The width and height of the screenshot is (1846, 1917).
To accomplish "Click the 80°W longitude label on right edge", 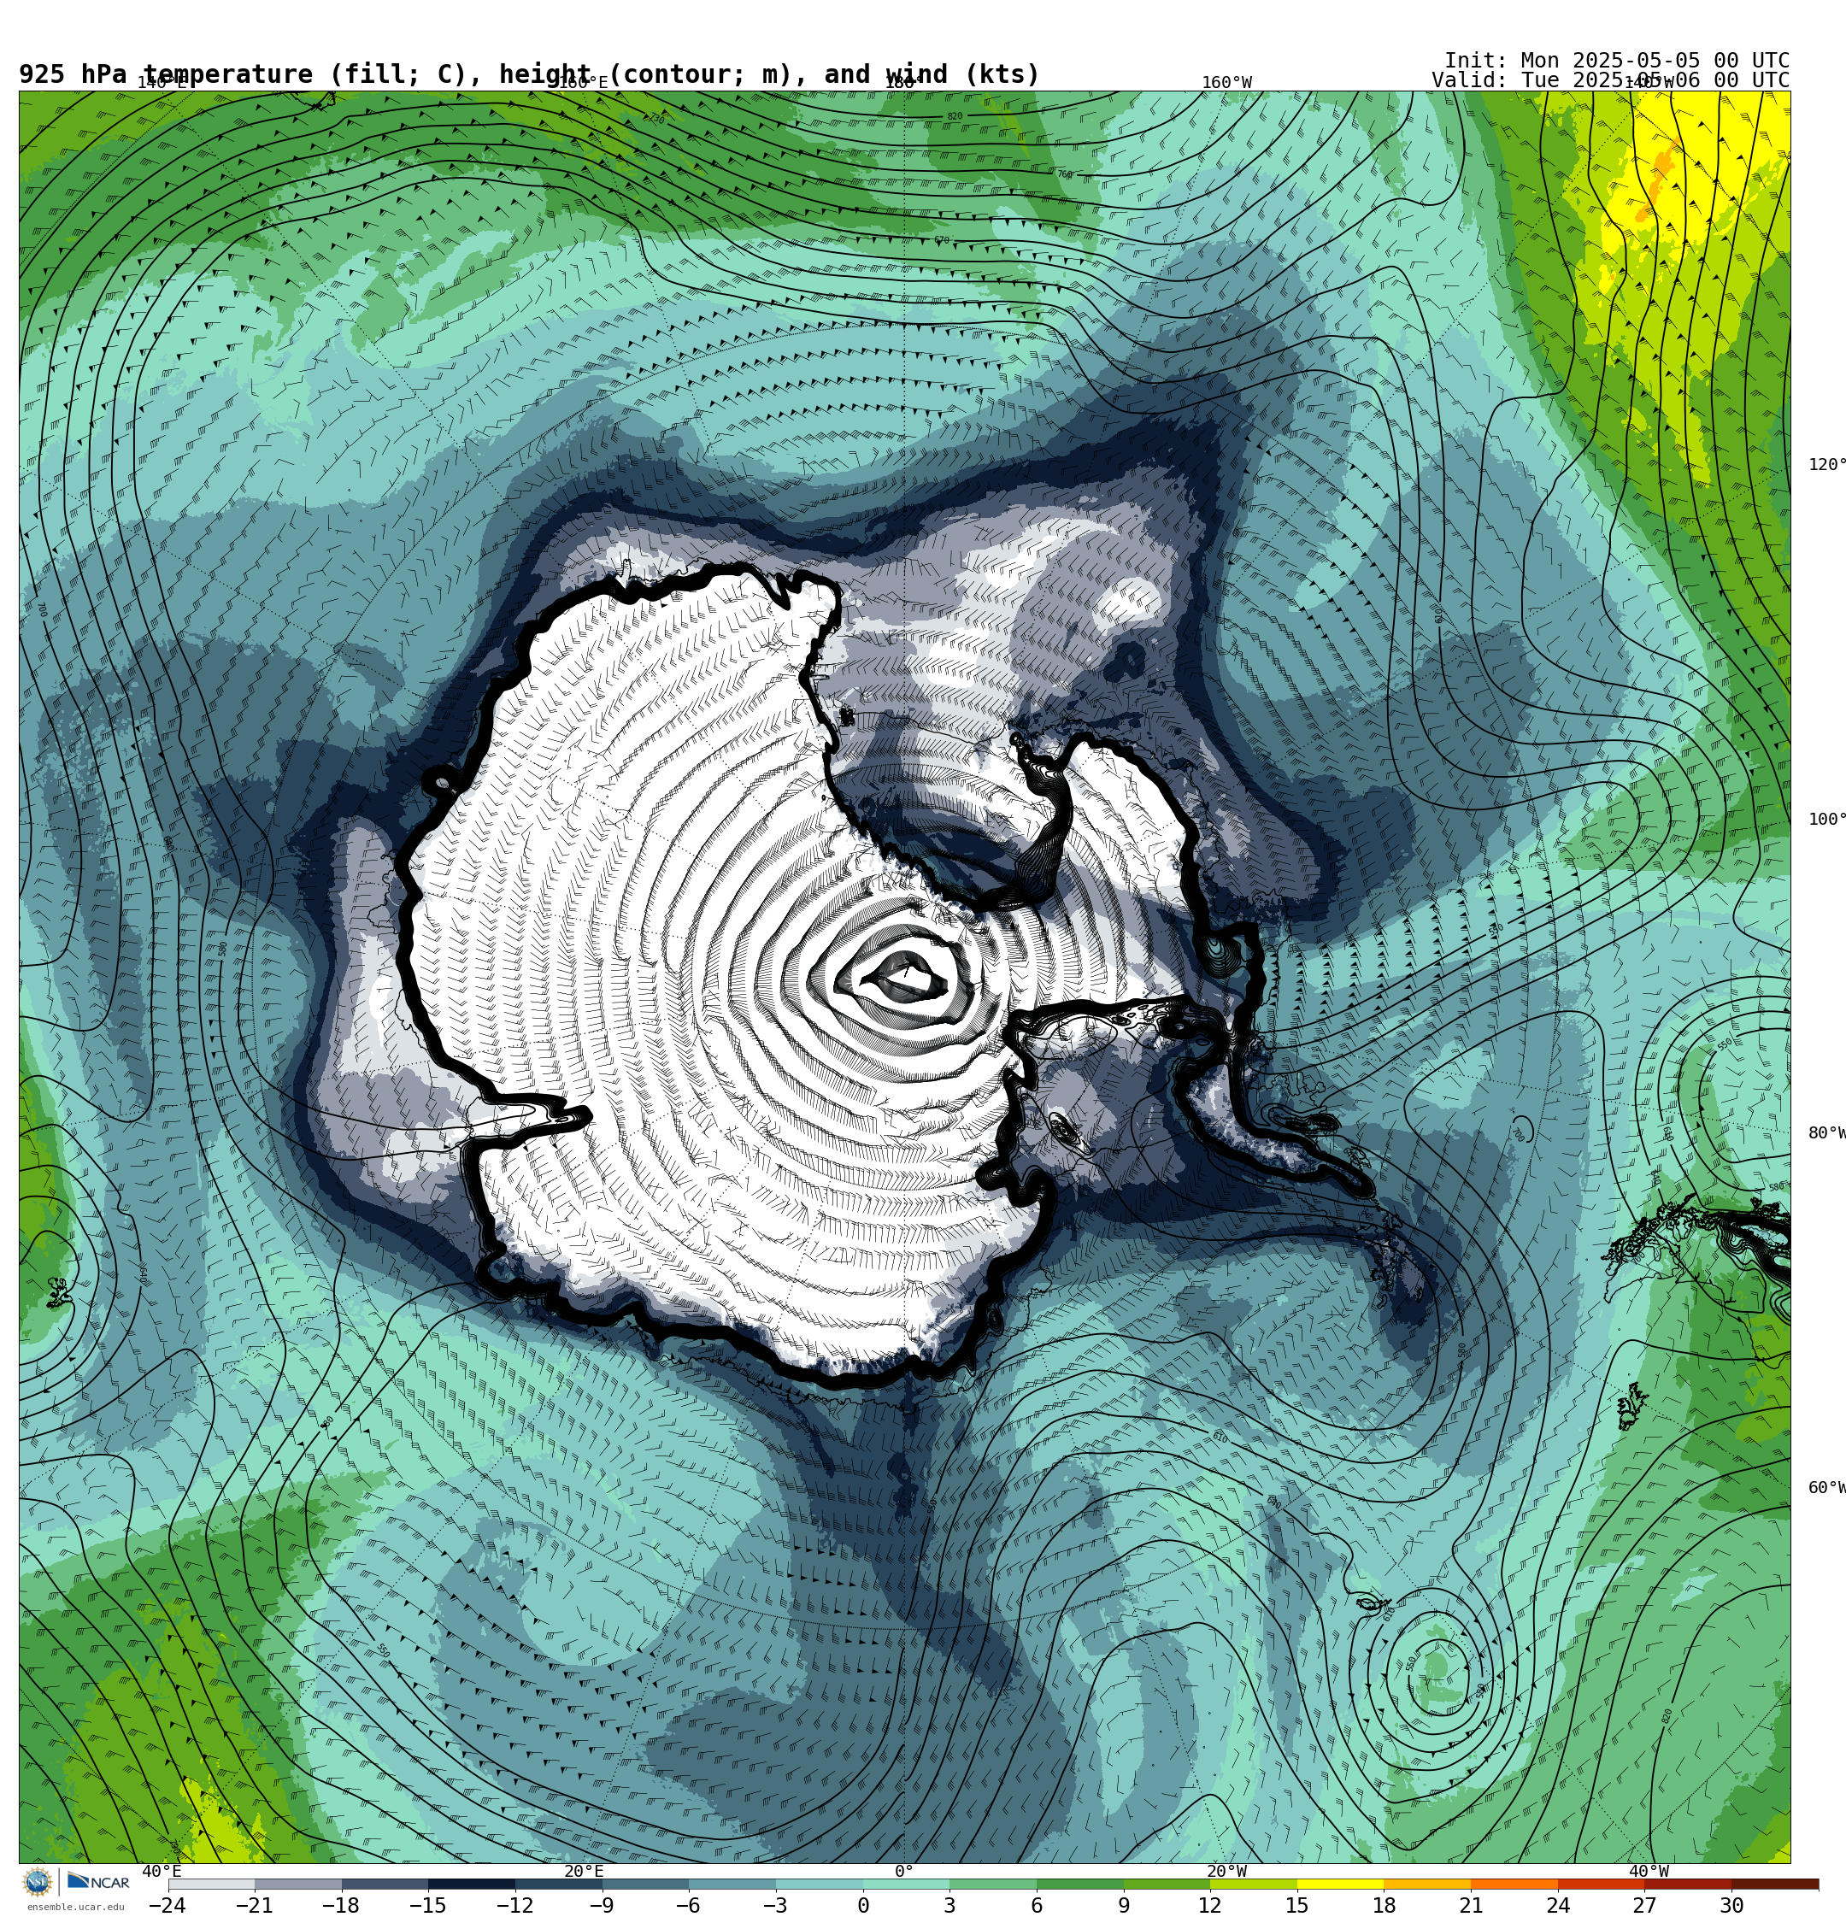I will coord(1826,1132).
